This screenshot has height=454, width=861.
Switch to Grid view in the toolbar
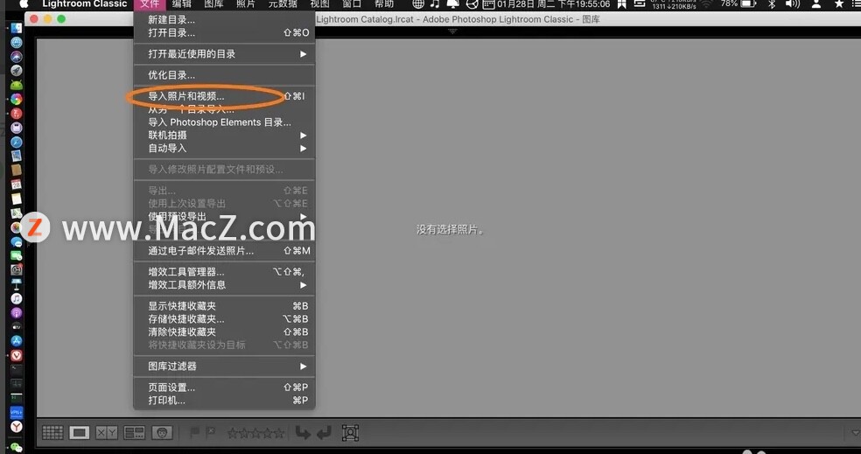coord(52,433)
